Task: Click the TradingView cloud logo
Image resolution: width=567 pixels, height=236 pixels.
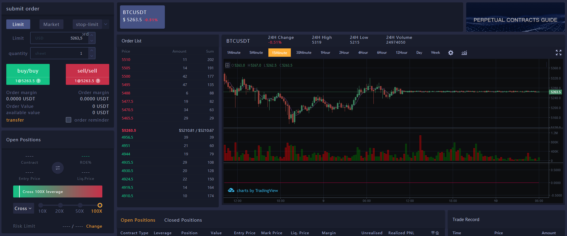Action: [231, 190]
